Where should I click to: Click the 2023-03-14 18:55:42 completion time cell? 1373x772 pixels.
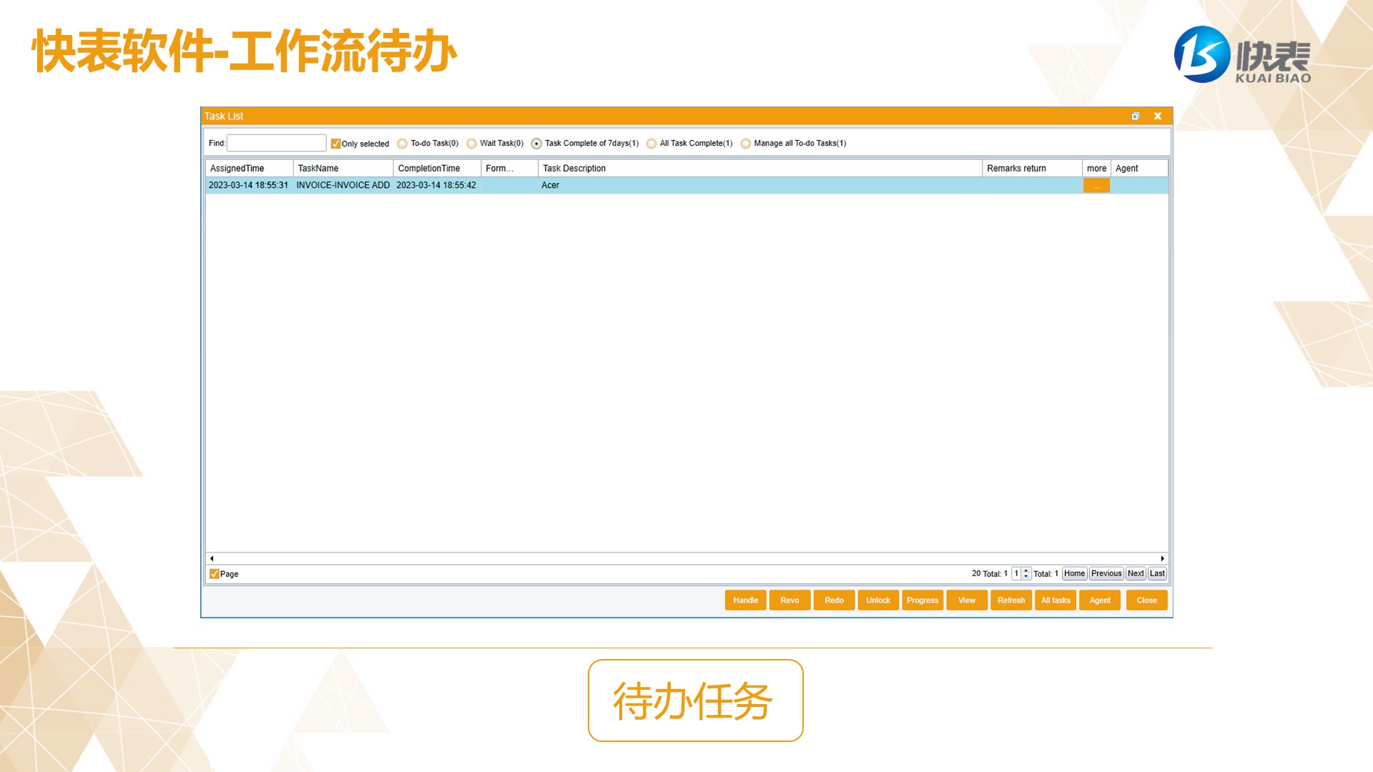coord(437,185)
